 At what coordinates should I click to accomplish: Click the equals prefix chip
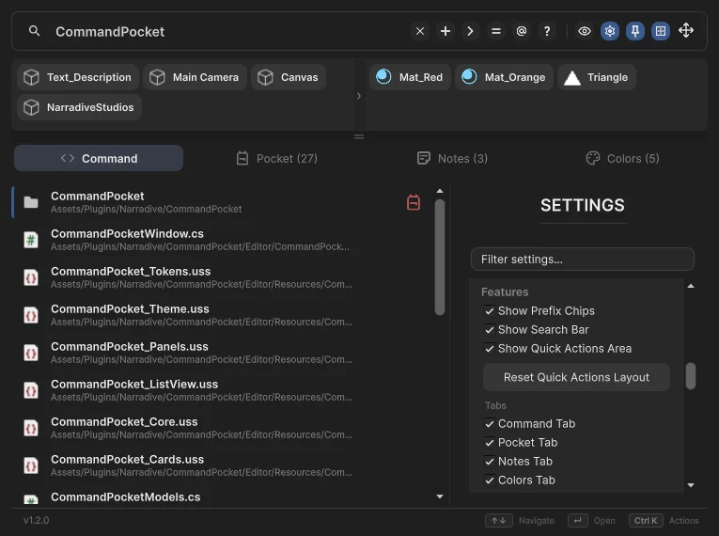coord(495,31)
